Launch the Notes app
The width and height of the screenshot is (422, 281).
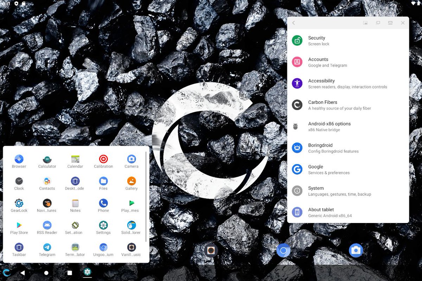75,206
